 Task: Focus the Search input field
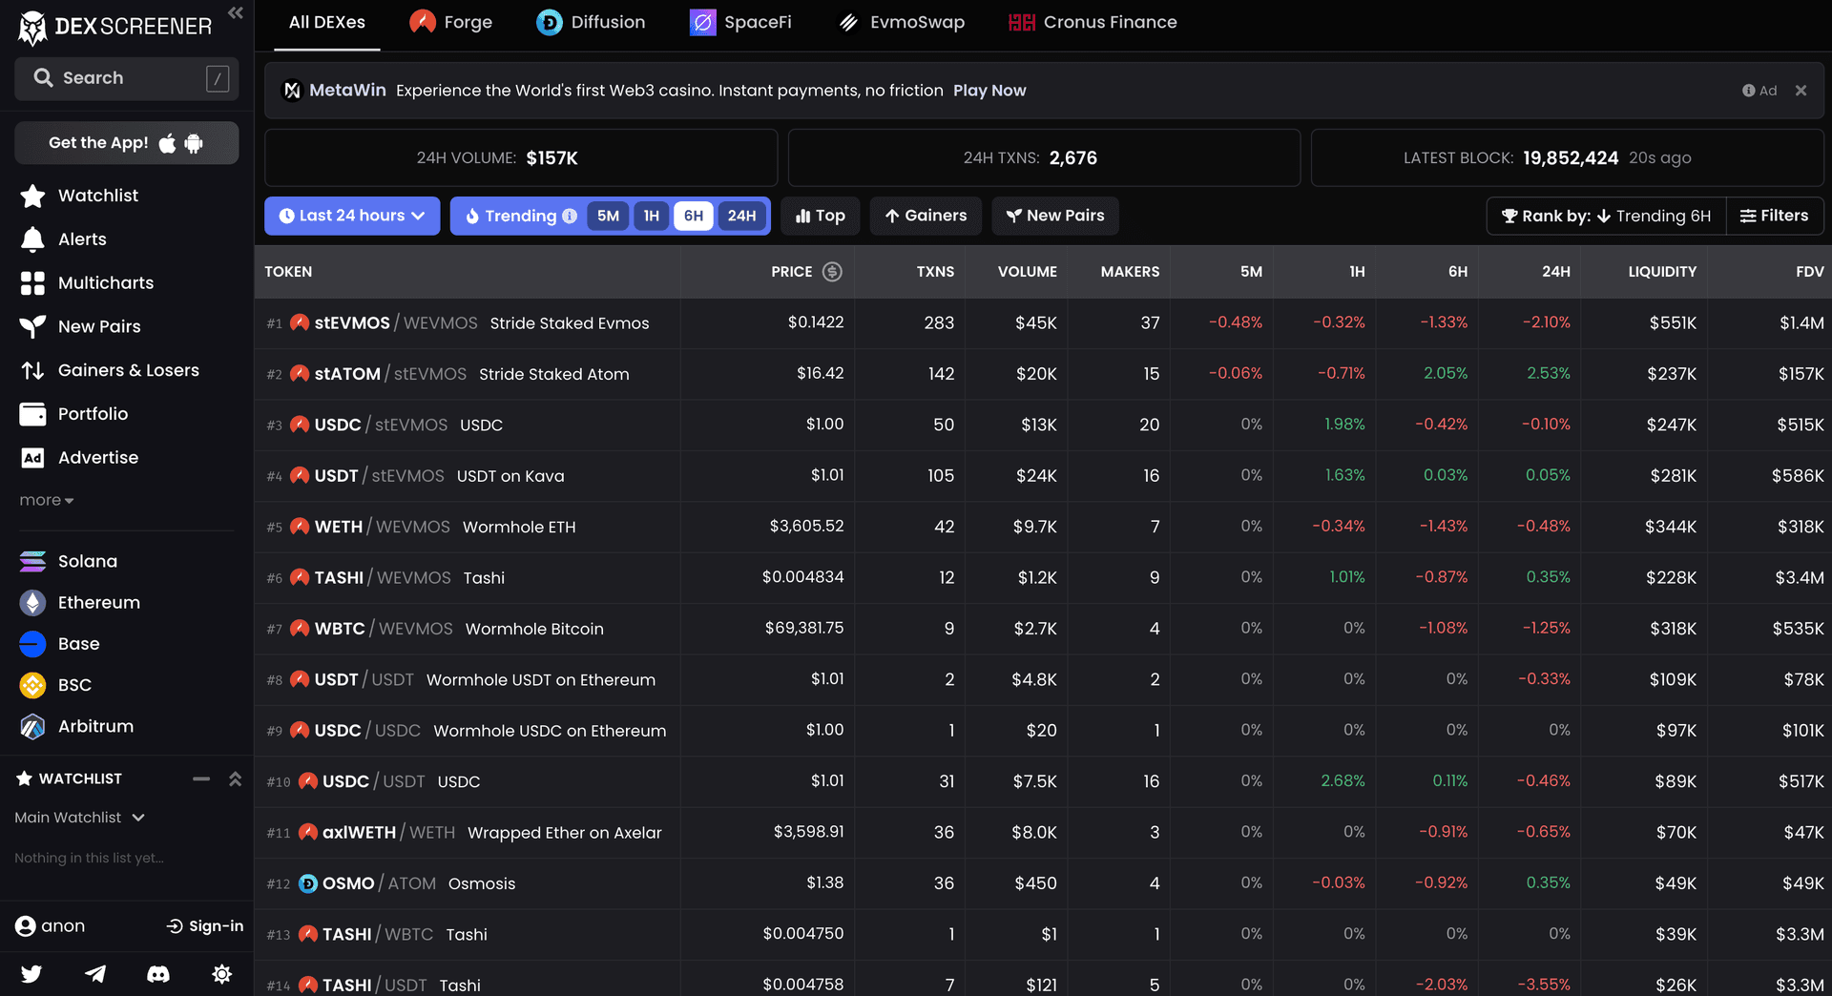127,78
